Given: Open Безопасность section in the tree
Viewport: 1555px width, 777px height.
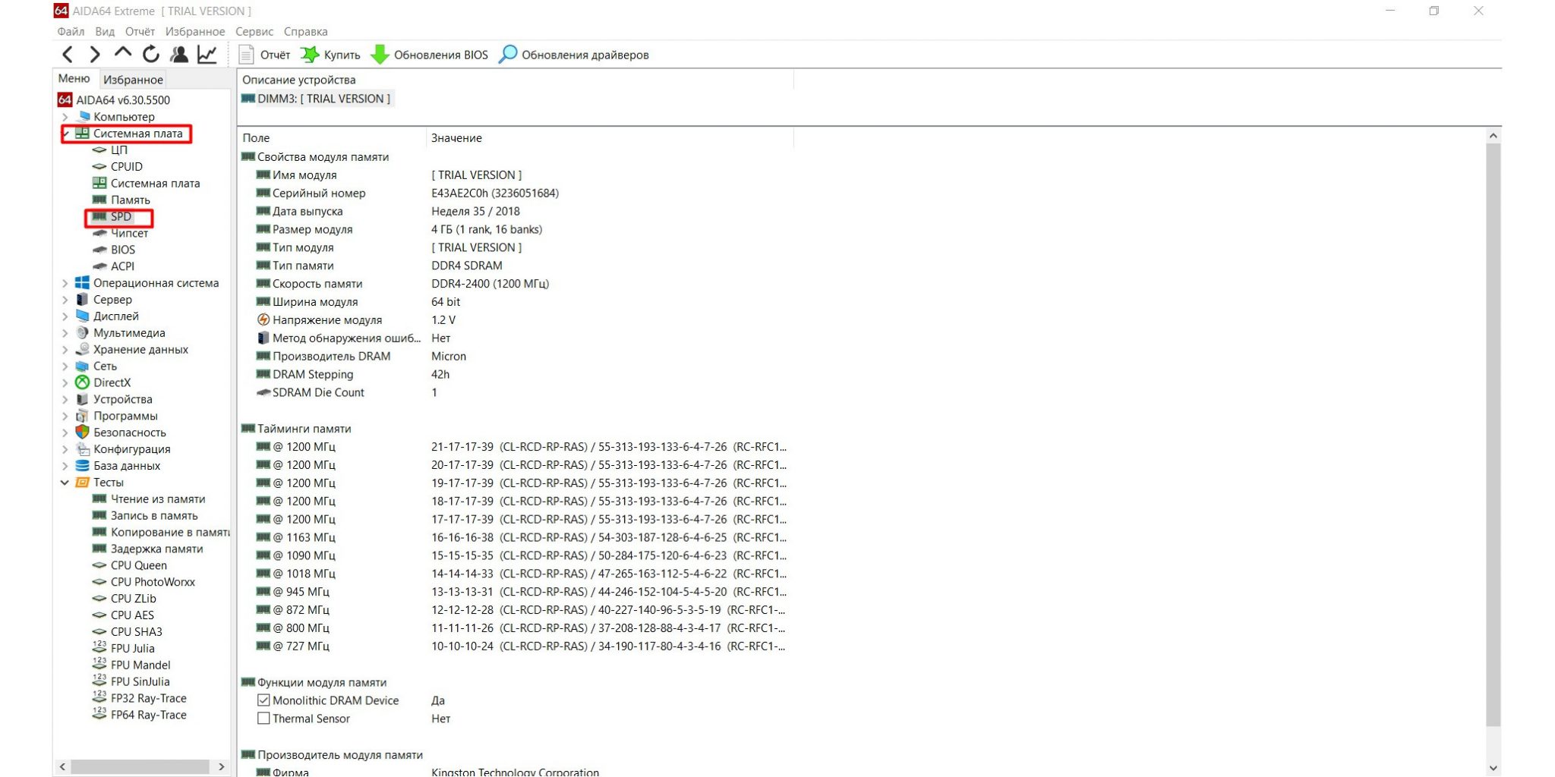Looking at the screenshot, I should [x=129, y=433].
